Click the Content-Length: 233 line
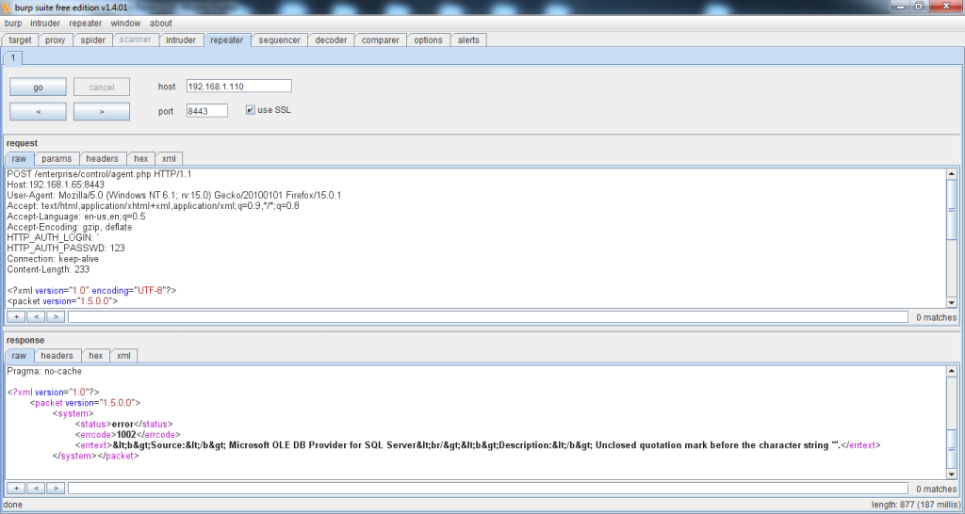Screen dimensions: 965x514 pyautogui.click(x=48, y=269)
